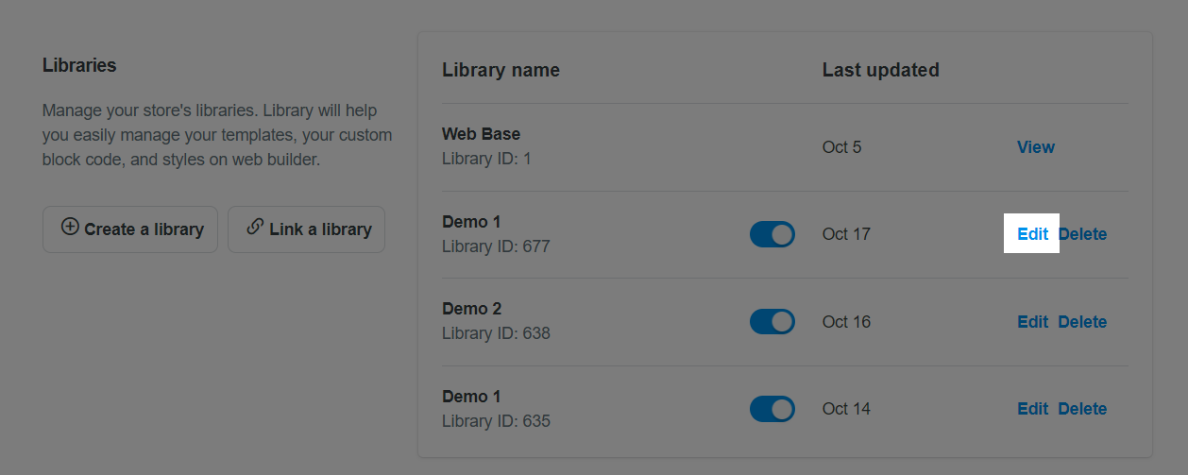View the Web Base library
Screen dimensions: 1188x475
point(1036,147)
